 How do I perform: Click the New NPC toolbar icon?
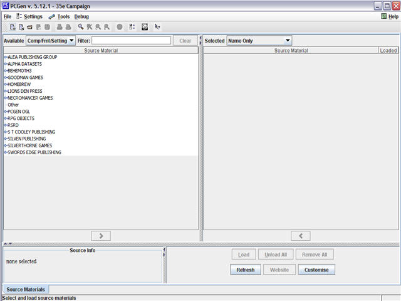point(21,27)
